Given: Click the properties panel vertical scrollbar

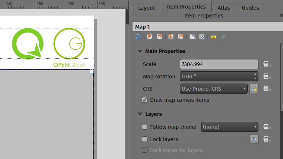Looking at the screenshot, I should 282,77.
